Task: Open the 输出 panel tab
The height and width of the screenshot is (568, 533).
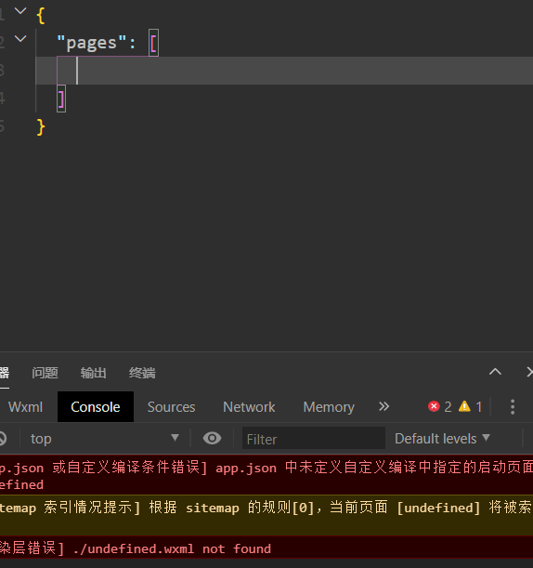Action: [94, 373]
